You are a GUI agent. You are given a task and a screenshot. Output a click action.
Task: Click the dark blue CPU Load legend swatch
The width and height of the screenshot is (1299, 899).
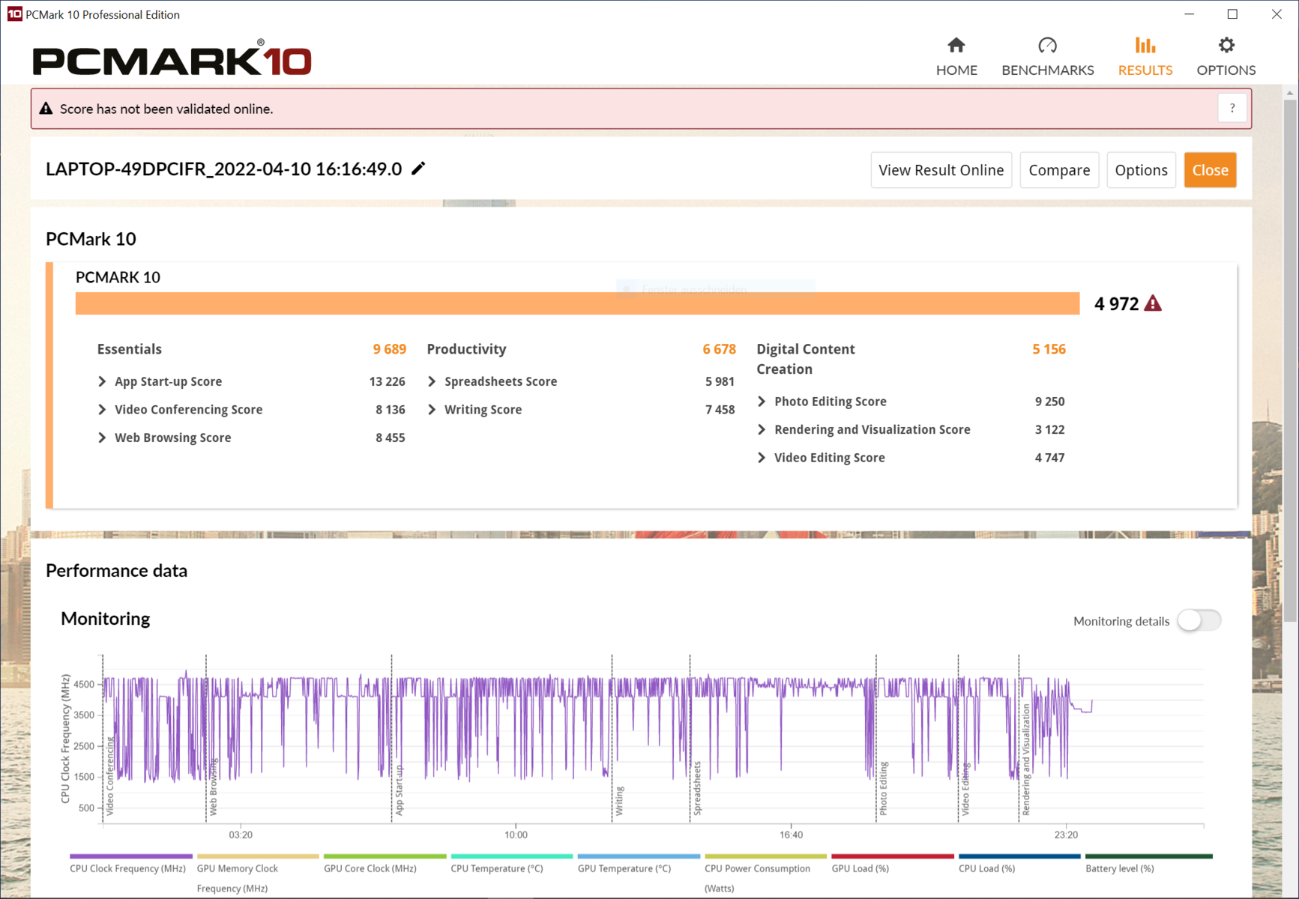(1019, 856)
